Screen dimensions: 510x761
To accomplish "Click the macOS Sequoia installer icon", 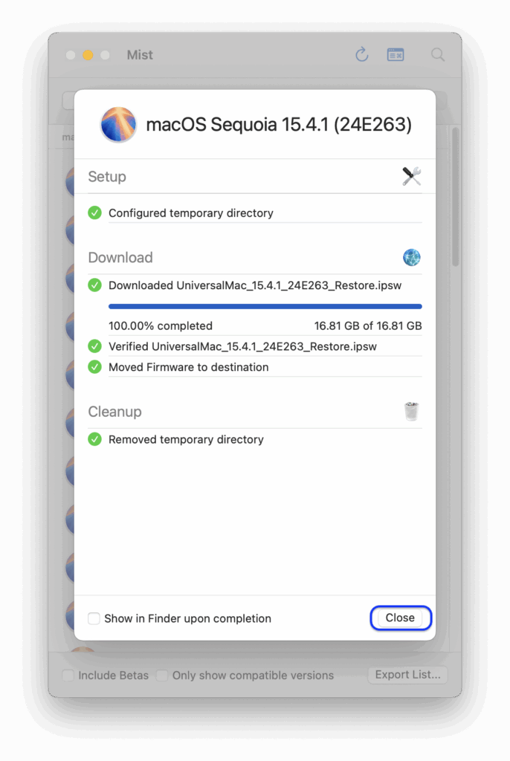I will point(118,124).
